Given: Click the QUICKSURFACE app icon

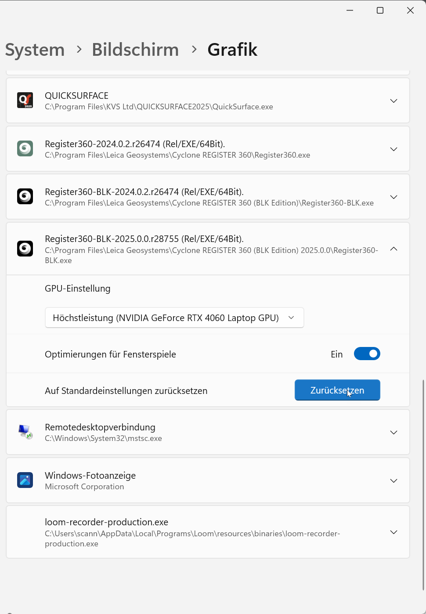Looking at the screenshot, I should pyautogui.click(x=25, y=101).
